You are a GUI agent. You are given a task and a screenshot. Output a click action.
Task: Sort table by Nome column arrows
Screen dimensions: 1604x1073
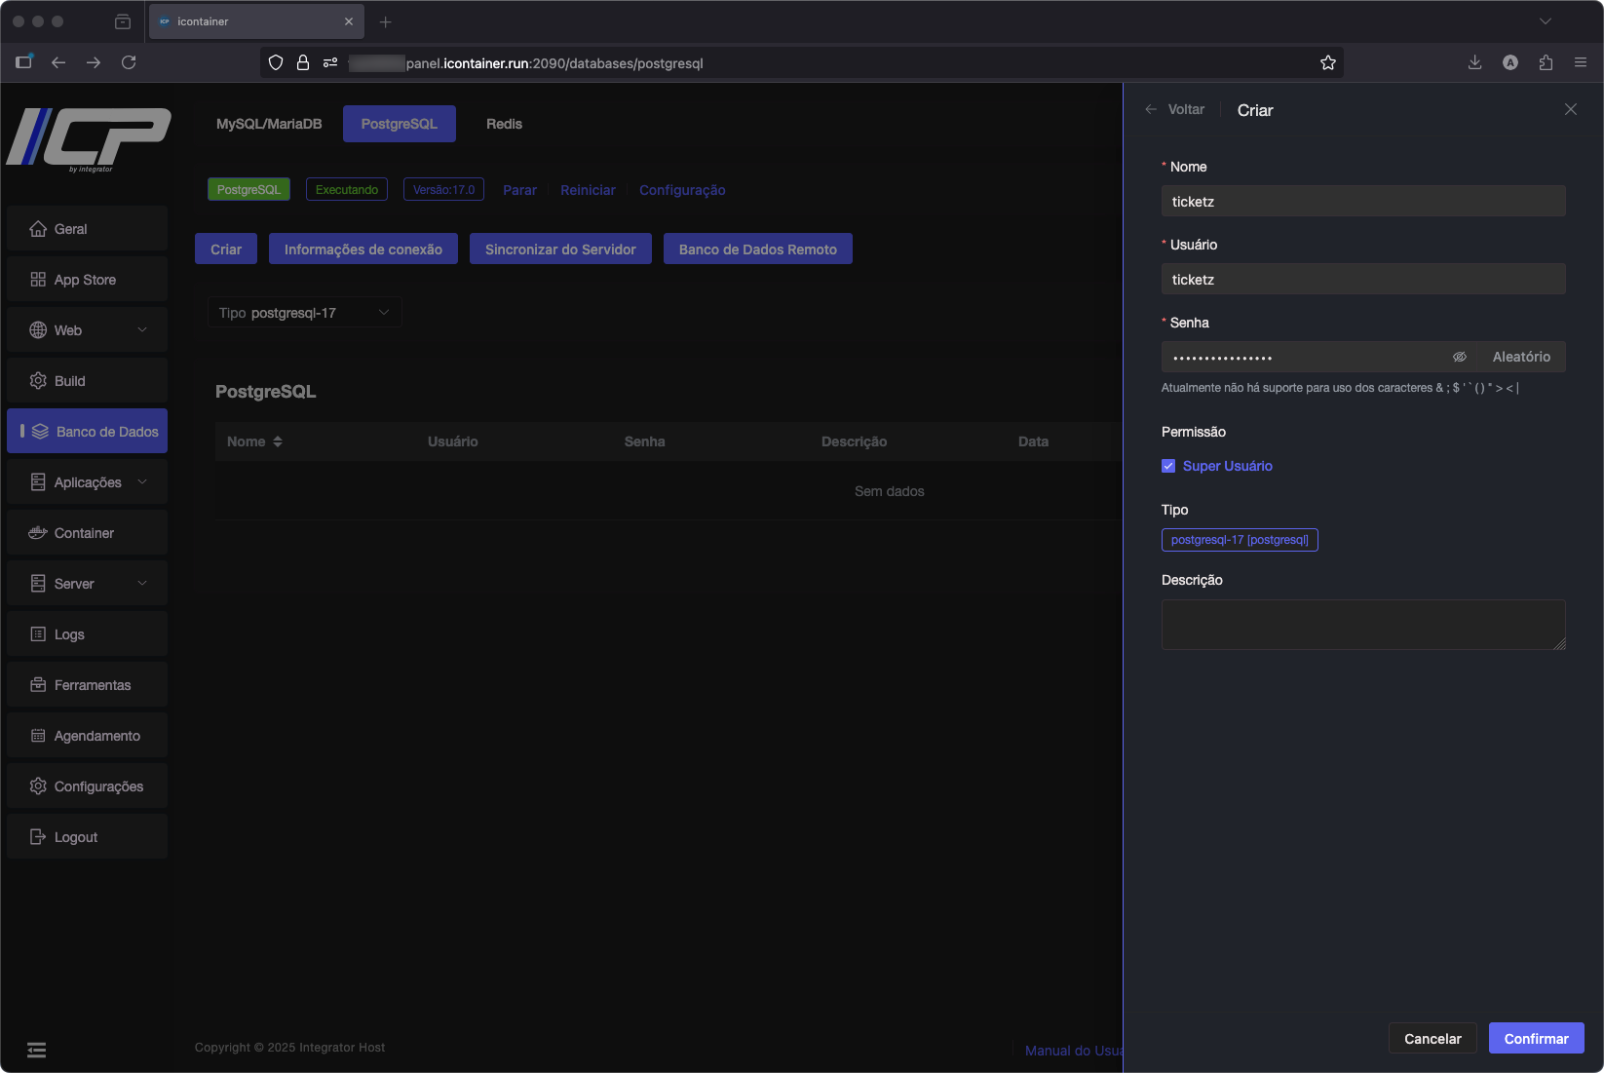click(x=278, y=441)
